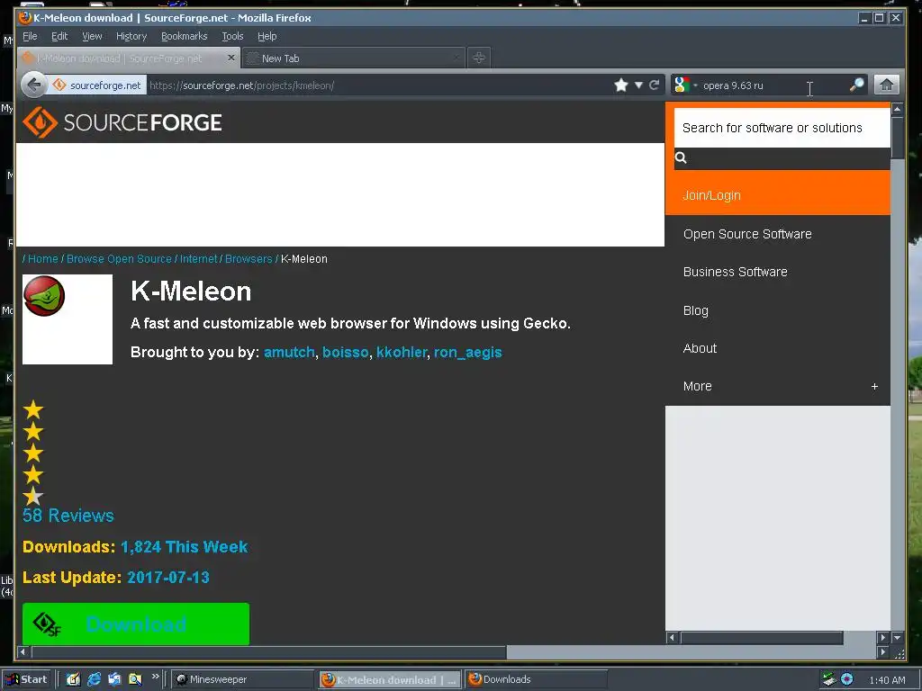Screen dimensions: 922x691
Task: Open the Help menu
Action: [x=267, y=36]
